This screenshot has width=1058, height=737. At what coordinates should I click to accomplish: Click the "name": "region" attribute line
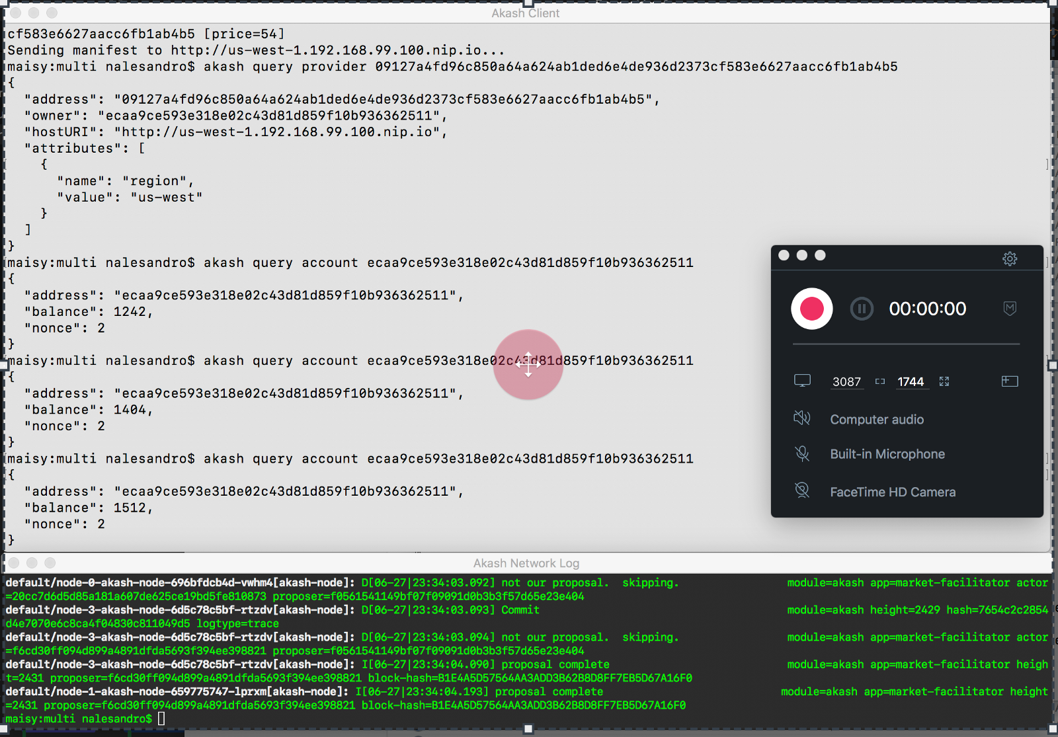click(126, 181)
